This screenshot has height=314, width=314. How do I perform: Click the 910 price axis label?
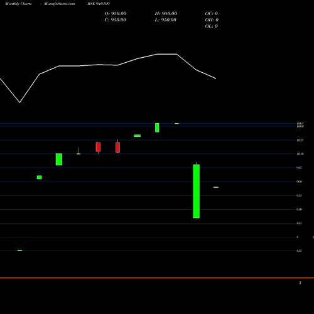click(x=299, y=209)
